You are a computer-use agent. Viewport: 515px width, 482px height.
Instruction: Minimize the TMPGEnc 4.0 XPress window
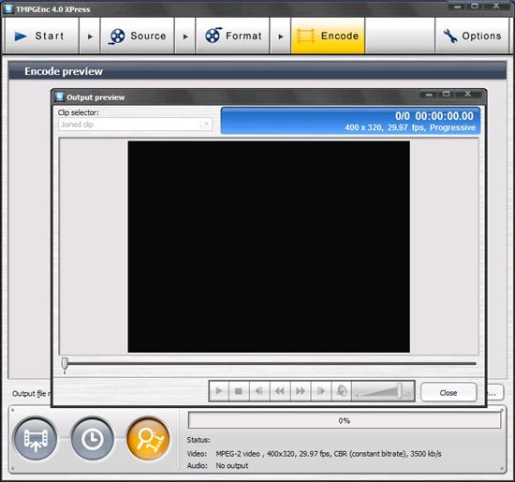(457, 6)
